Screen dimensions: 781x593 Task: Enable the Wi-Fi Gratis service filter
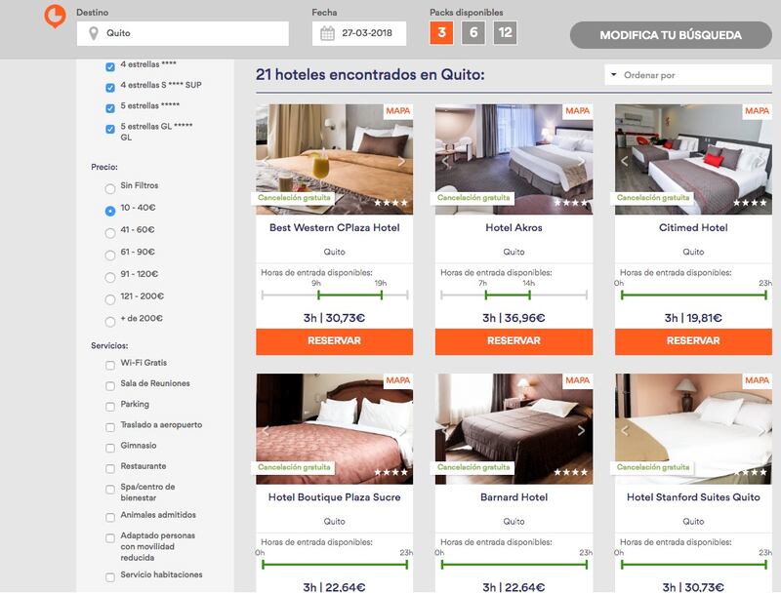coord(110,365)
